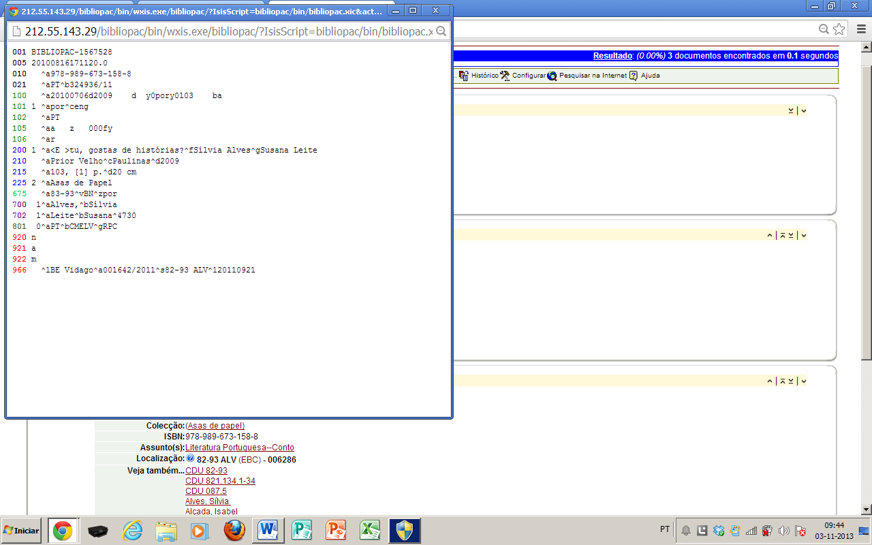Open Histórico in the catalogue toolbar
The image size is (872, 545).
pyautogui.click(x=478, y=76)
